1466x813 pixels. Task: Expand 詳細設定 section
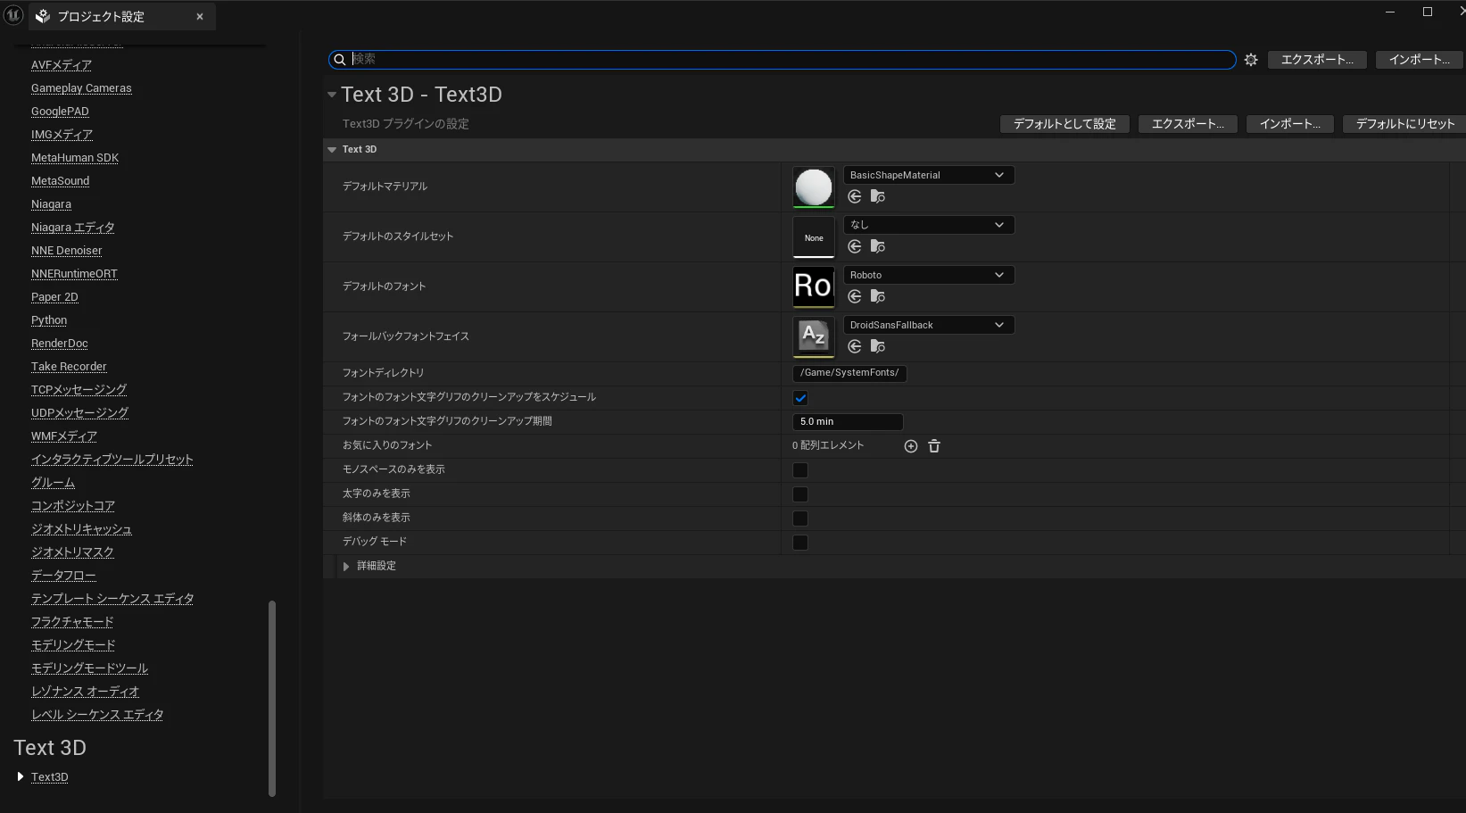[x=346, y=566]
